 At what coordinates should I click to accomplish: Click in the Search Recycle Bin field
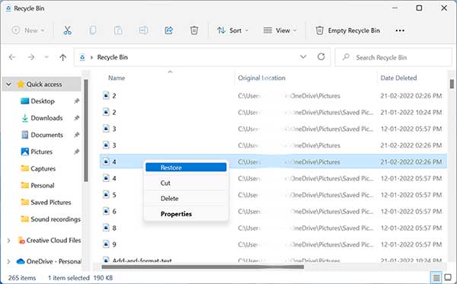[394, 57]
